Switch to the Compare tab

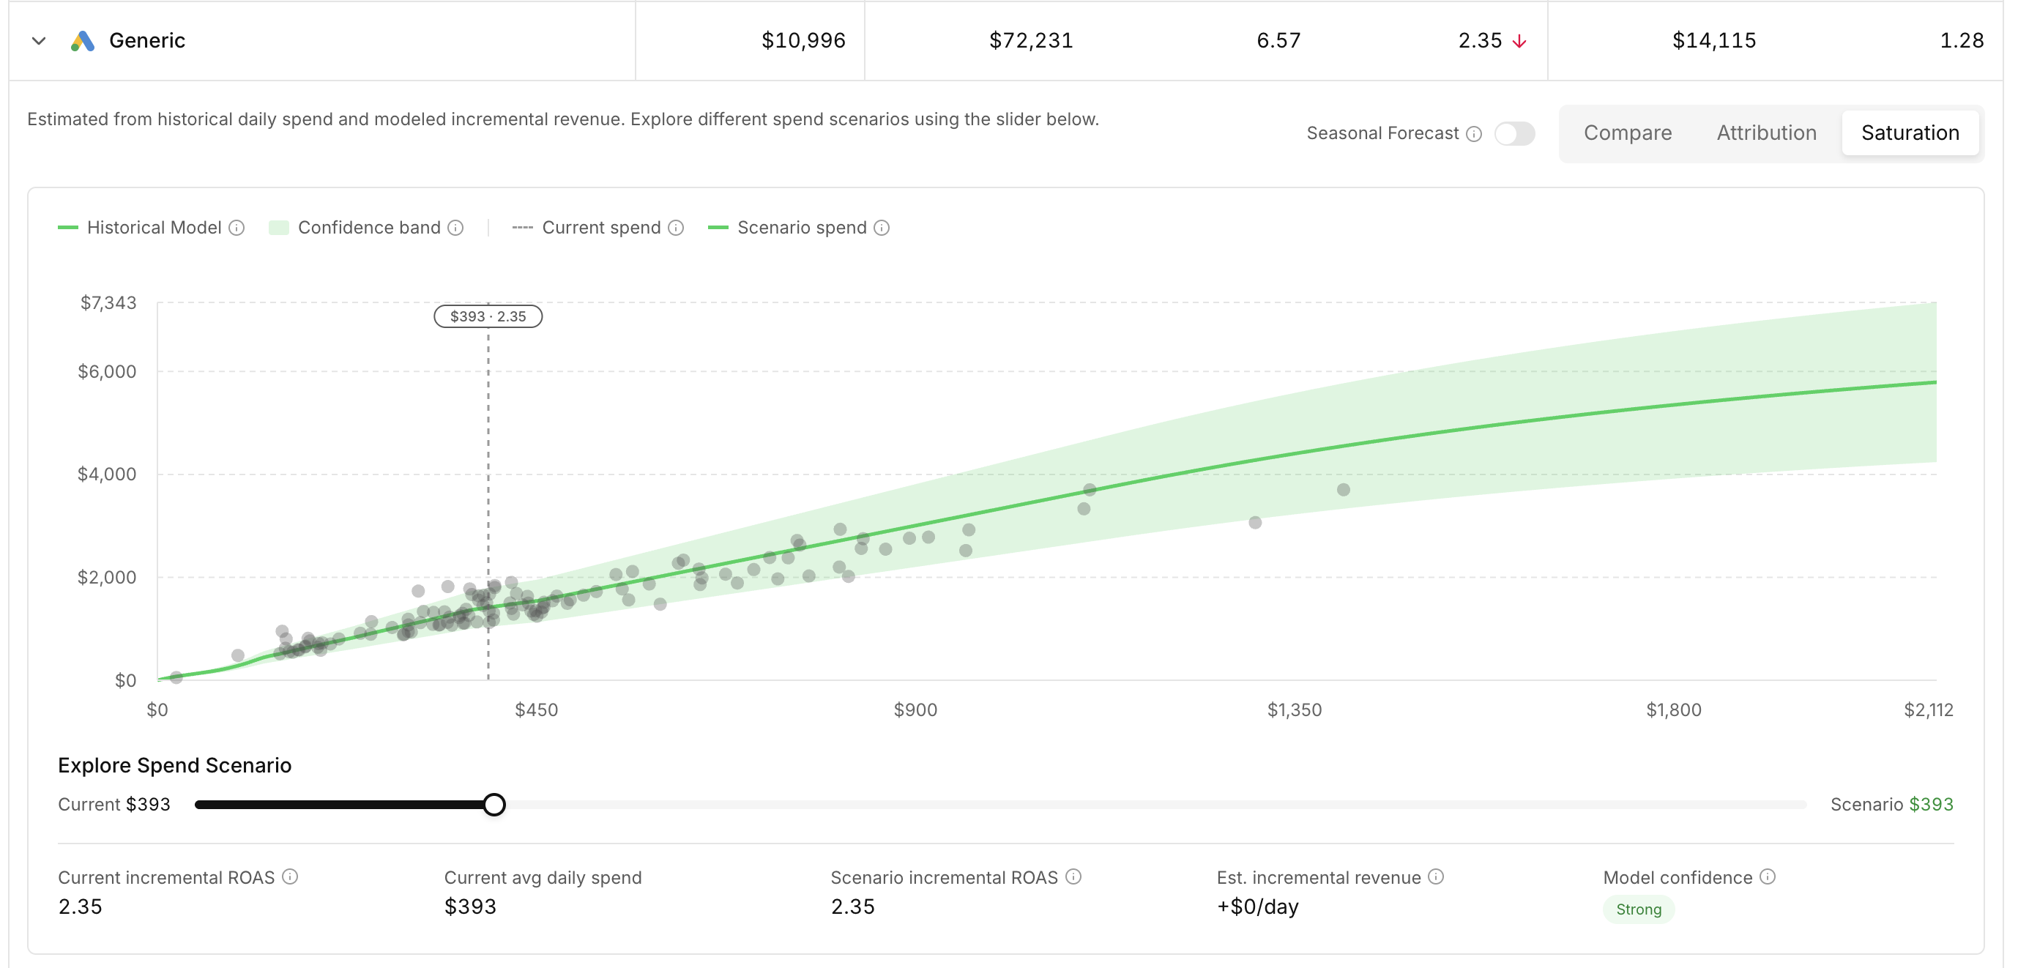[x=1627, y=133]
